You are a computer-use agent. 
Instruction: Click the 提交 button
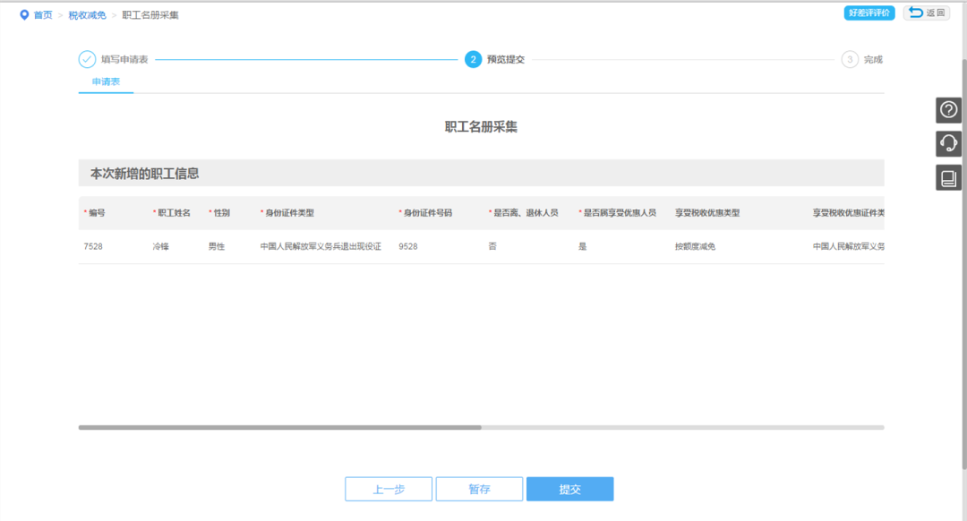pyautogui.click(x=569, y=489)
